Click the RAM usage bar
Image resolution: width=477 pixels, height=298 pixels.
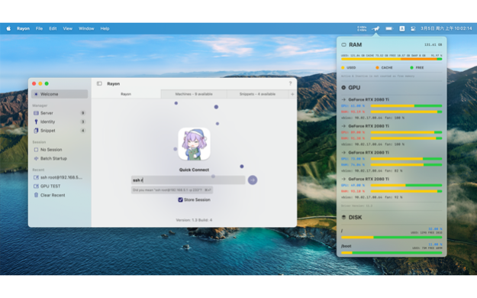[x=392, y=59]
